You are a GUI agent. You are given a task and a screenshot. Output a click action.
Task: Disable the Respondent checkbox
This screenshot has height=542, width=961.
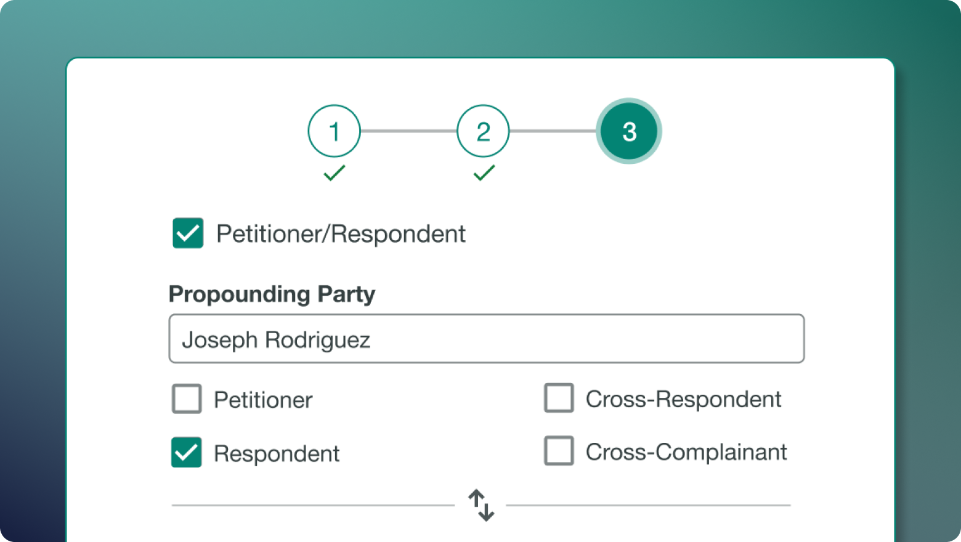point(187,453)
